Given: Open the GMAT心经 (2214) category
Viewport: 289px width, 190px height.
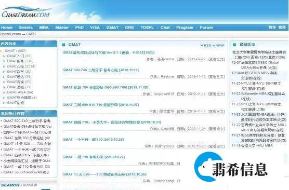Looking at the screenshot, I should [21, 66].
